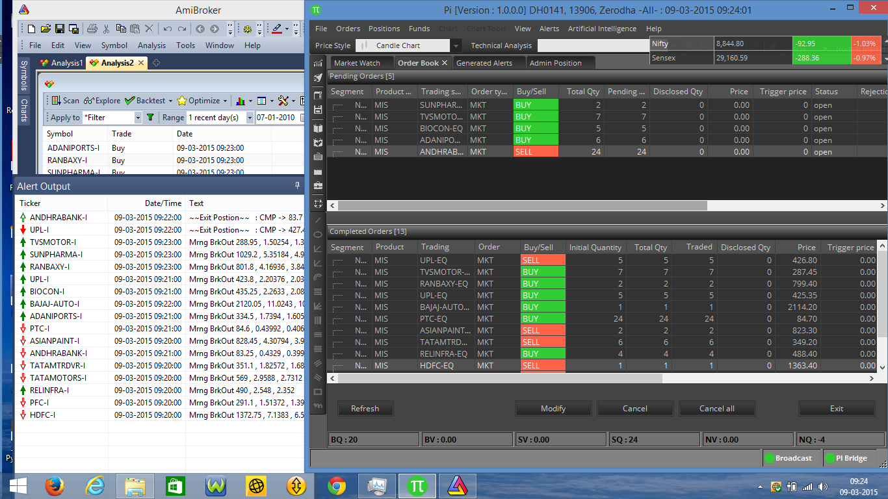
Task: Switch to the Analysis1 tab in AmiBroker
Action: point(62,63)
